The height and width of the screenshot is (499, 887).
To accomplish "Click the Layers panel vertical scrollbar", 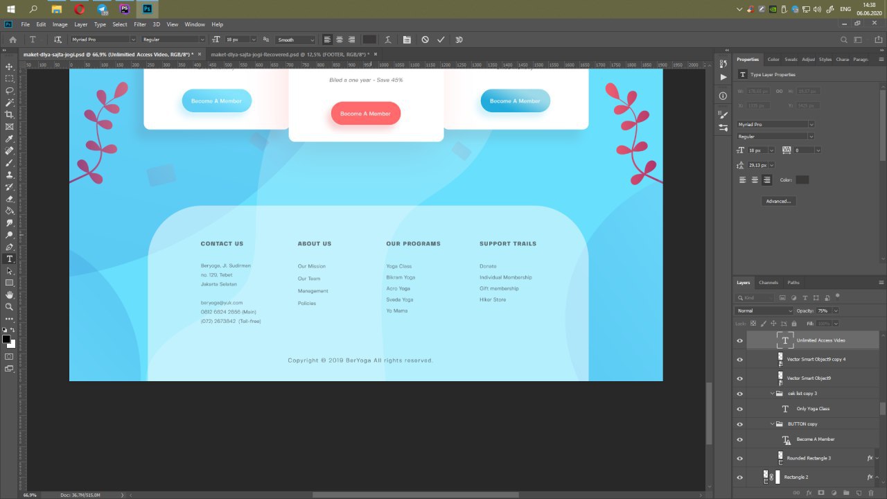I will 882,408.
